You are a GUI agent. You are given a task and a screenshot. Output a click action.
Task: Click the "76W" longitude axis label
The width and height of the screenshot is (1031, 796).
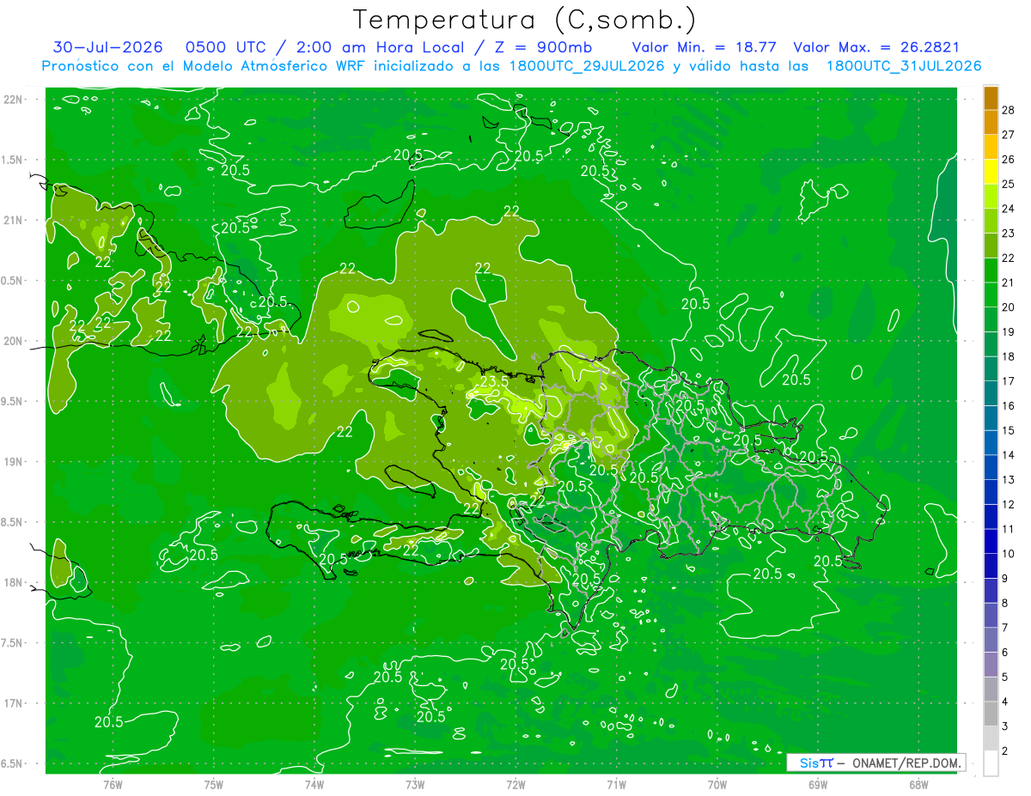[x=113, y=783]
